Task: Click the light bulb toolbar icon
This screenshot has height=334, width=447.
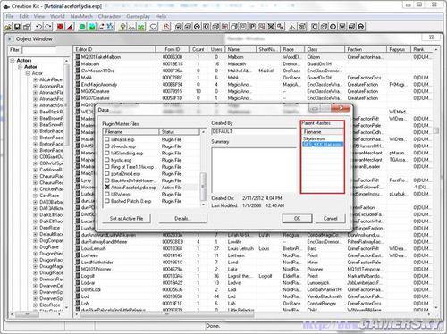Action: (x=122, y=27)
